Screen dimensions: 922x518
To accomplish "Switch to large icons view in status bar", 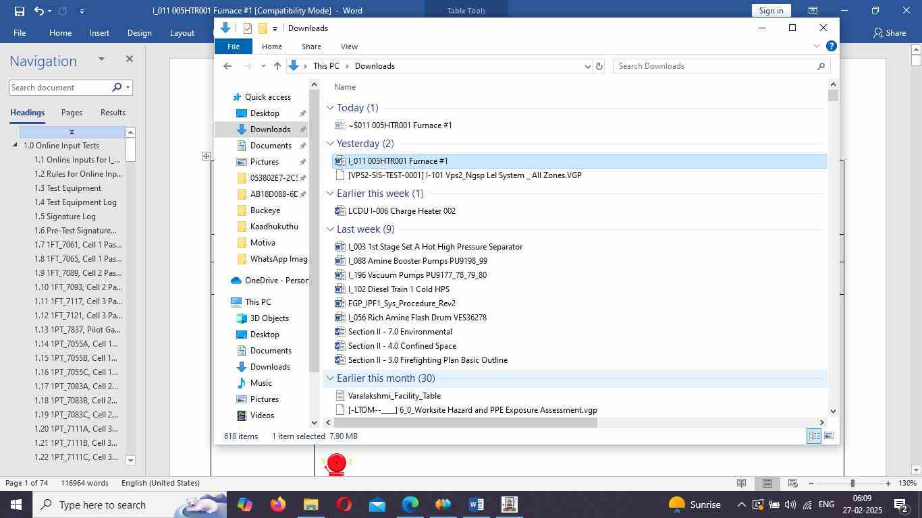I will pyautogui.click(x=829, y=436).
